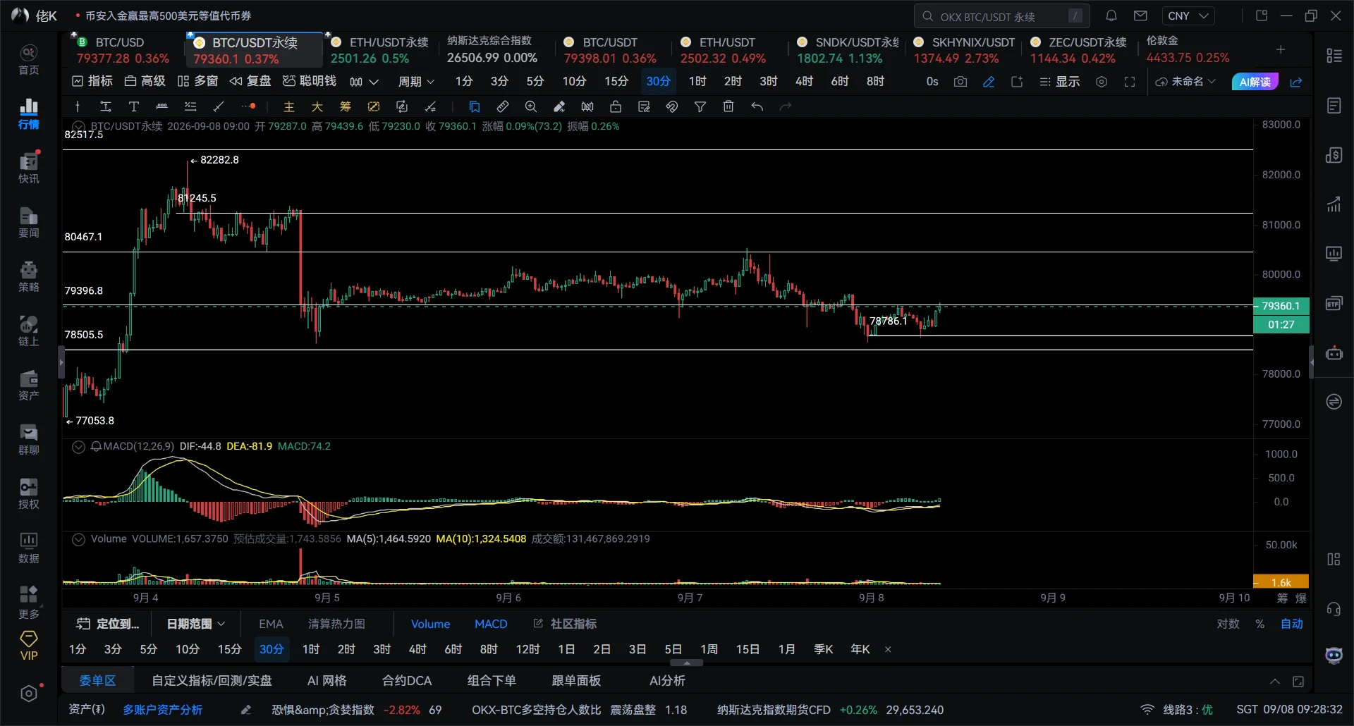This screenshot has height=726, width=1354.
Task: Enter fullscreen chart mode
Action: click(x=1130, y=82)
